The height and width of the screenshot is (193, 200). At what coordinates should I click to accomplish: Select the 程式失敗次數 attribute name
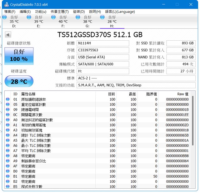32,187
